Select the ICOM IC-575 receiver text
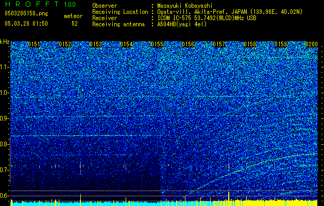This screenshot has width=324, height=206. [207, 18]
